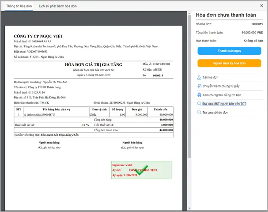
Task: Click invoice number 0000019 in the side panel
Action: tap(257, 24)
